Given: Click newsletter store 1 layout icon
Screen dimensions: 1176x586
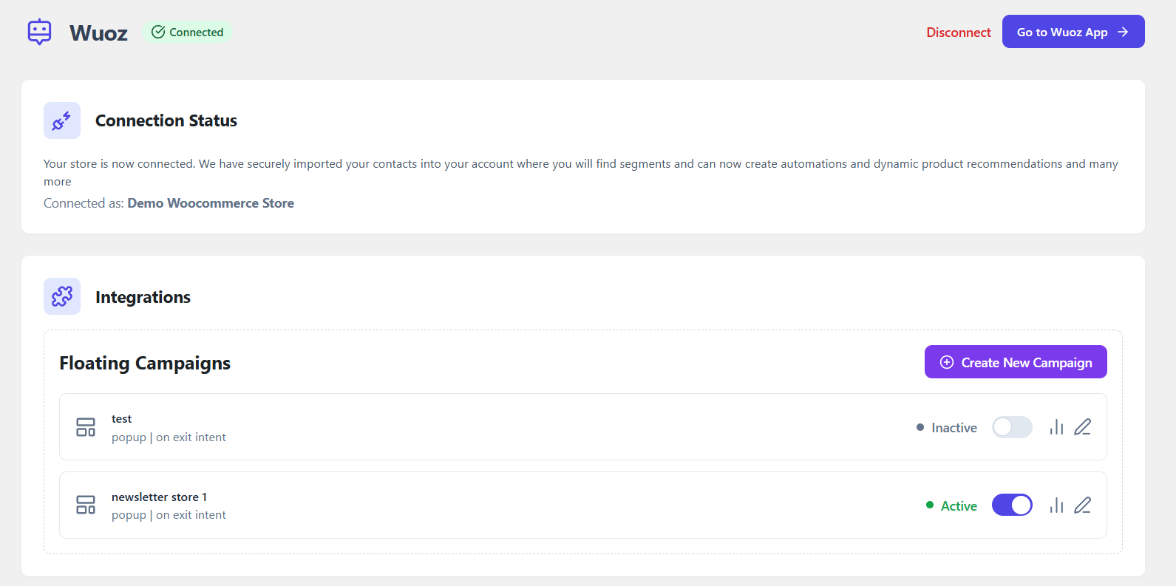Looking at the screenshot, I should (86, 505).
